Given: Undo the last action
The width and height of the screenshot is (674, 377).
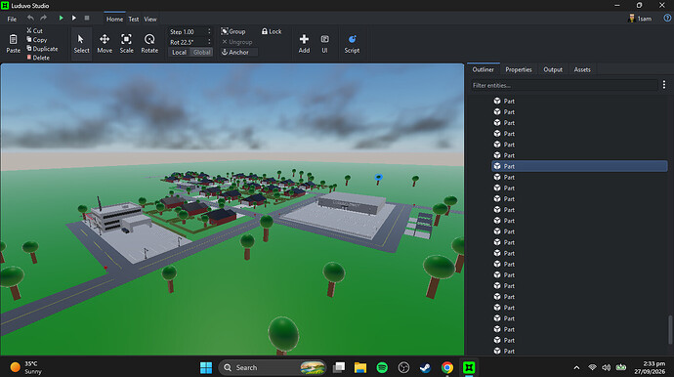Looking at the screenshot, I should (x=30, y=18).
